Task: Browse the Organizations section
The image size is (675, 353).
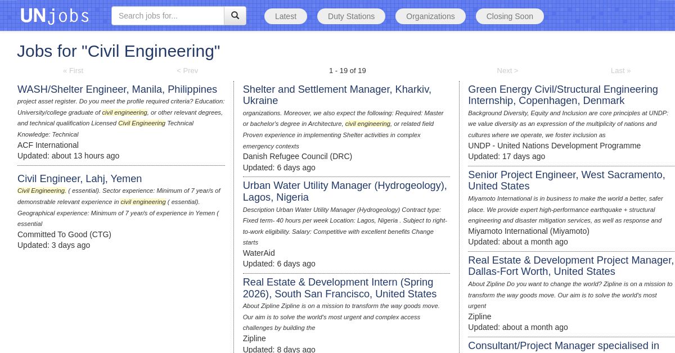Action: [x=430, y=16]
